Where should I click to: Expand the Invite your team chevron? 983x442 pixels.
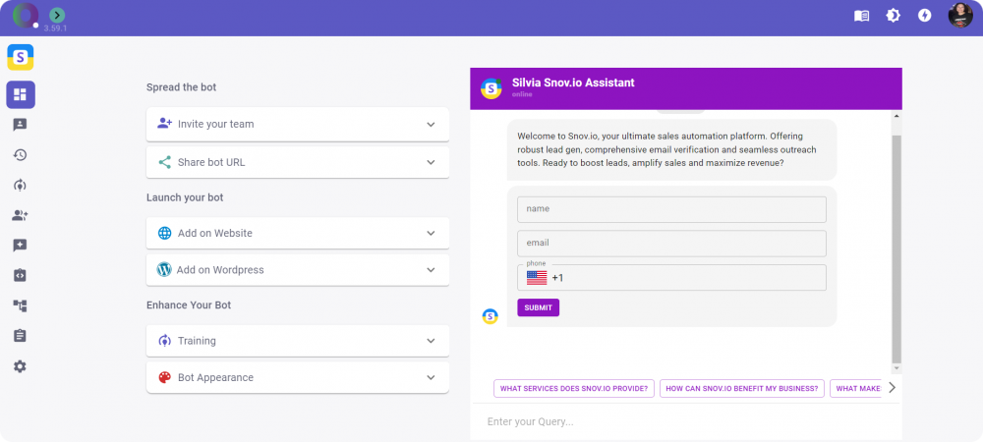click(431, 124)
